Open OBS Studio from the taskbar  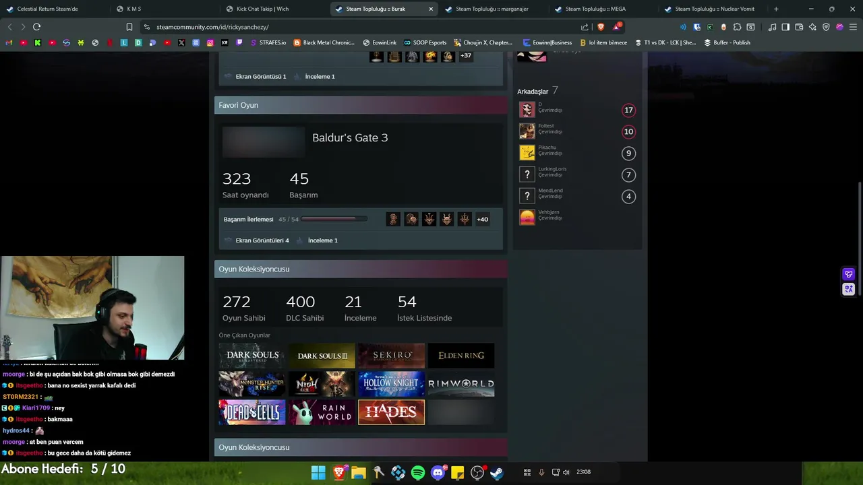tap(477, 472)
